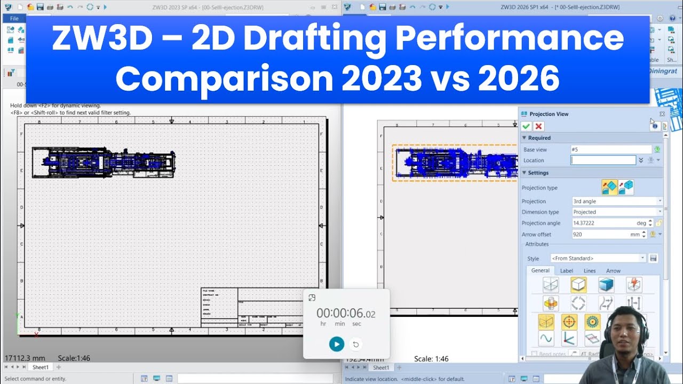The height and width of the screenshot is (384, 683).
Task: Click drawing view in ZW3D 2023 sheet
Action: (x=104, y=162)
